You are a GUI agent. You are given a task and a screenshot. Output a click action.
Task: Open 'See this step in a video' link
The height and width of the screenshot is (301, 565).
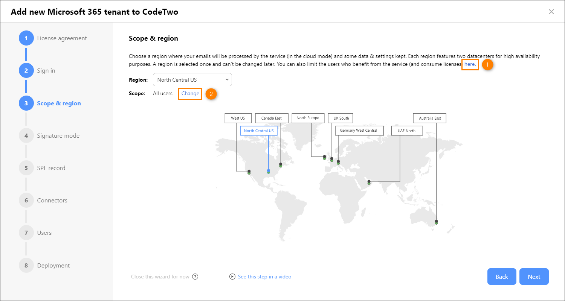264,277
